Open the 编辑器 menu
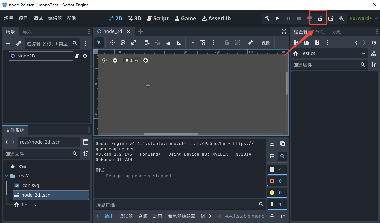380x223 pixels. tap(55, 18)
